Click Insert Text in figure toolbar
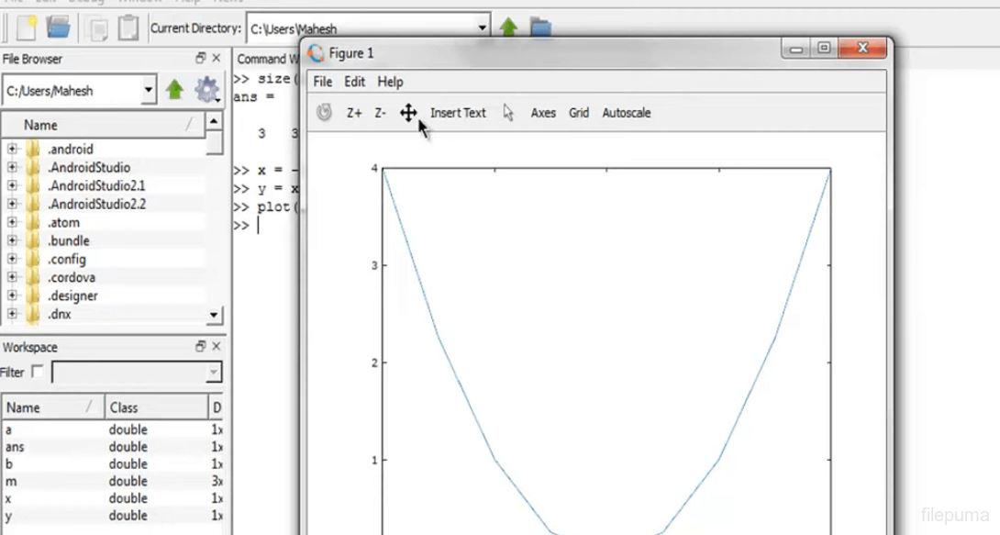1000x535 pixels. (x=458, y=113)
